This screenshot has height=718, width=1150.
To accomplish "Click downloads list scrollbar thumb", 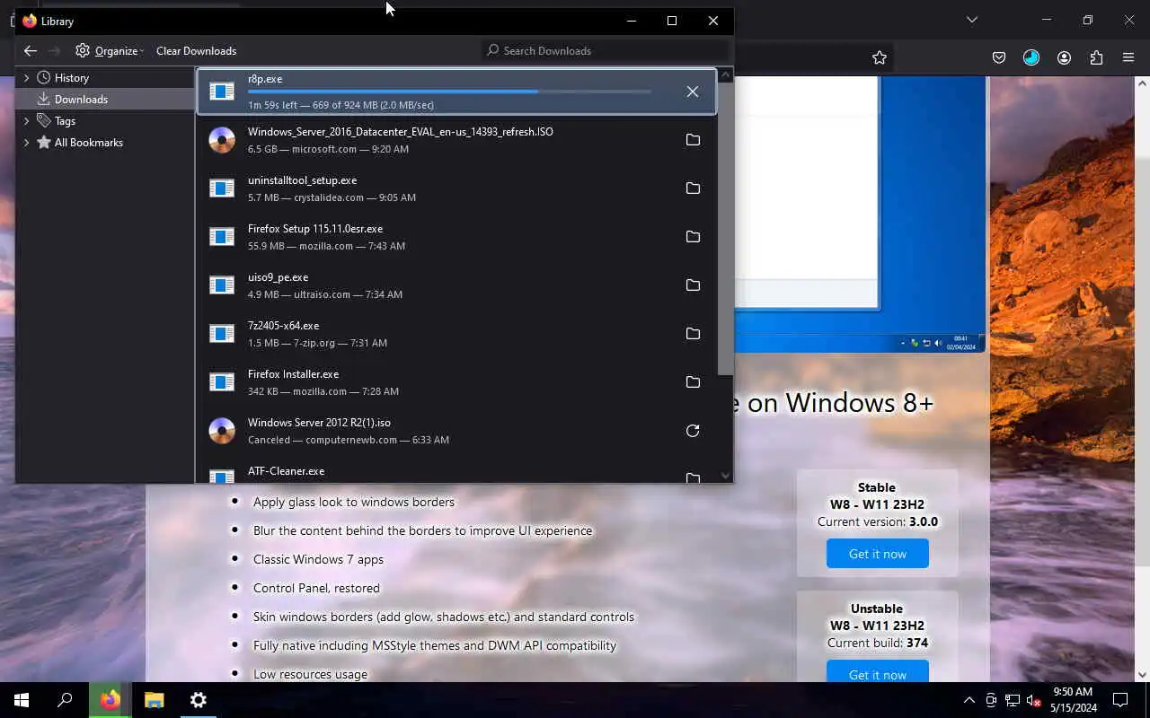I will pyautogui.click(x=725, y=229).
